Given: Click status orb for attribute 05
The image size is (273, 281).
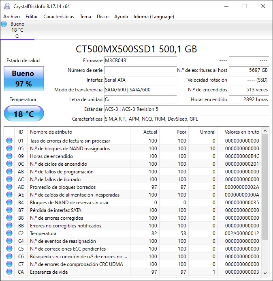Looking at the screenshot, I should (9, 148).
